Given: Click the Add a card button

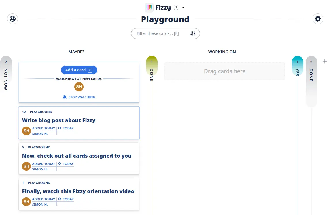Looking at the screenshot, I should point(79,70).
